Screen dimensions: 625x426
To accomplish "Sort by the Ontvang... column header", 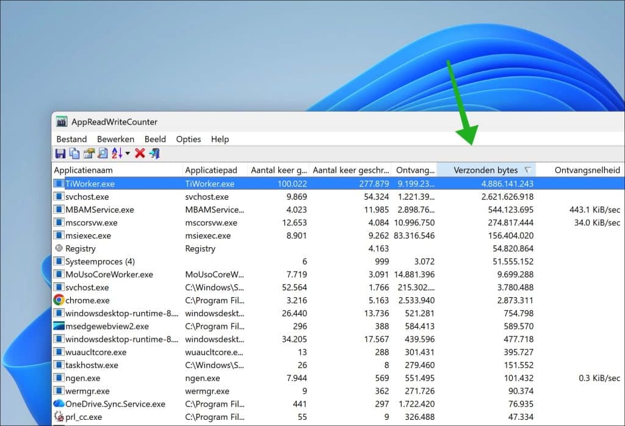I will 414,170.
